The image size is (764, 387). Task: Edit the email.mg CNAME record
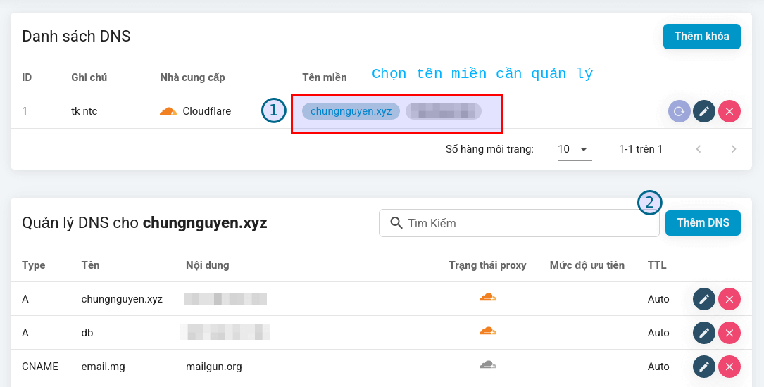click(704, 367)
